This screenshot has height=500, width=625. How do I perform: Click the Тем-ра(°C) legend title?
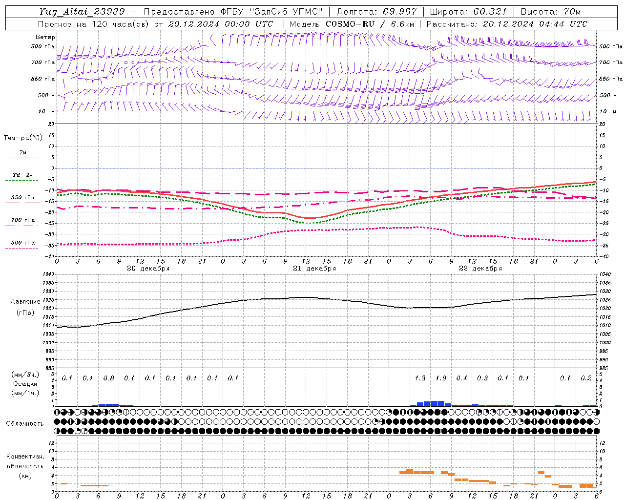(x=23, y=138)
